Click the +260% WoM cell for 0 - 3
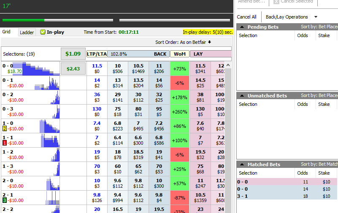 [x=180, y=111]
